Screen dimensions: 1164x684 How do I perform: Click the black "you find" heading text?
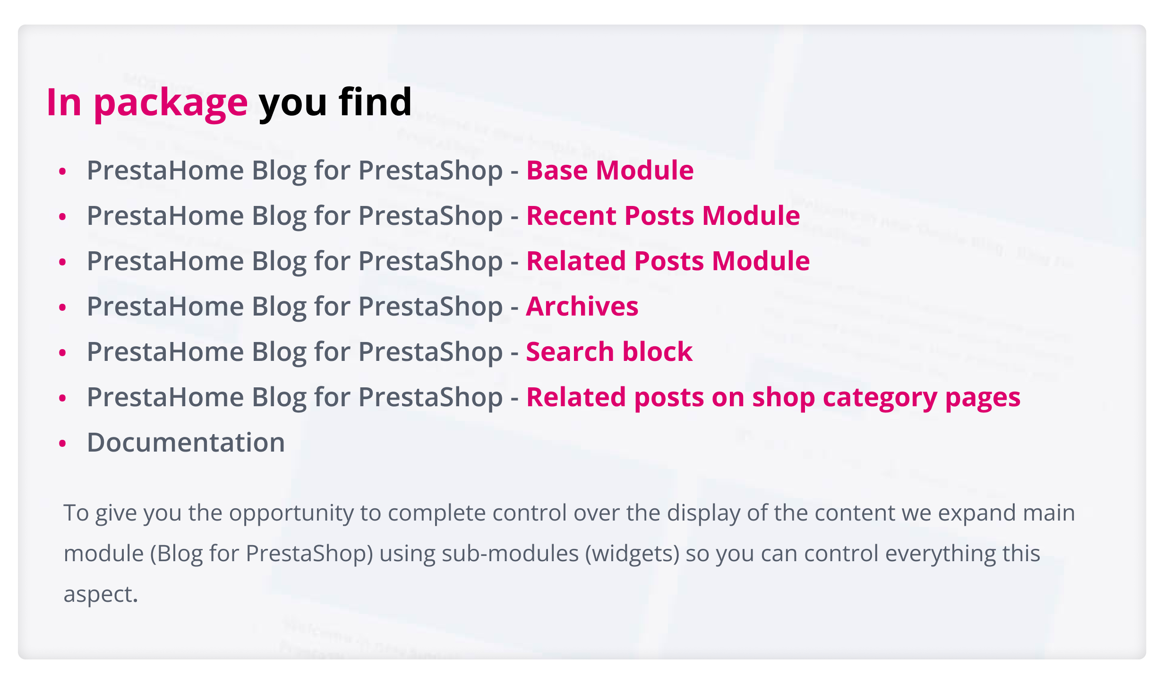335,102
